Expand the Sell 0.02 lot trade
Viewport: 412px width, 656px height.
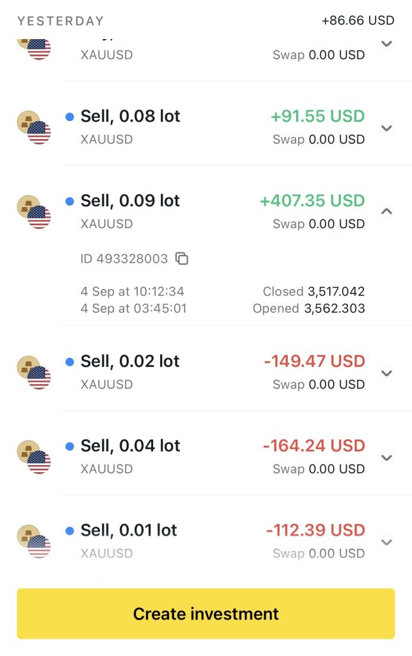pos(386,373)
